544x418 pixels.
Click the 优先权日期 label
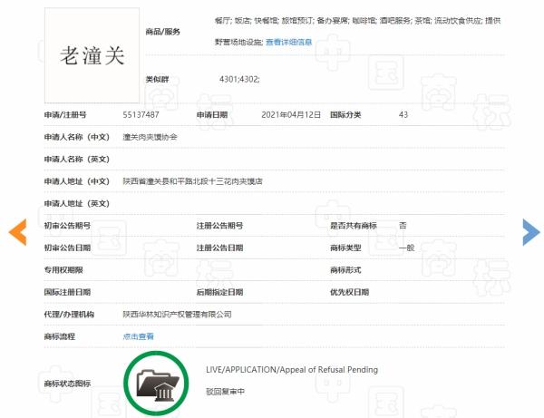tap(349, 292)
